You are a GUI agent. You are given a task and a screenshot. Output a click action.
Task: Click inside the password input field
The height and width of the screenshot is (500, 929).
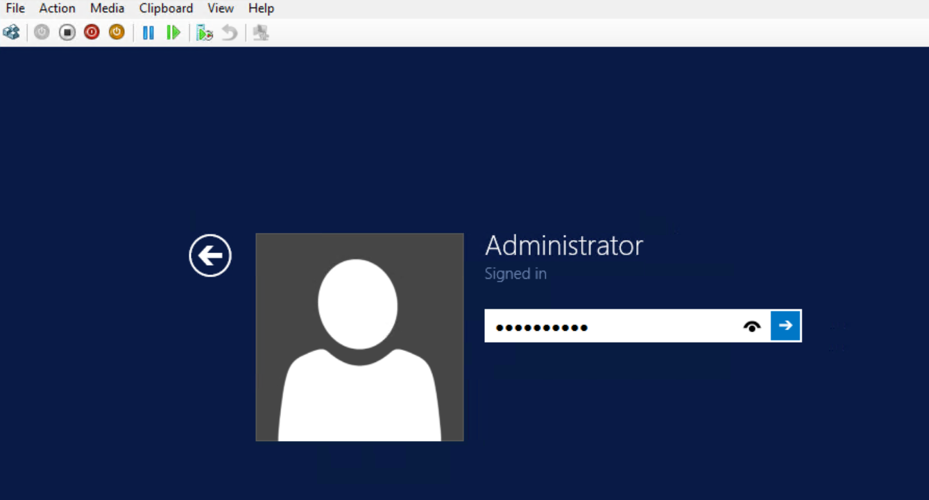point(611,326)
